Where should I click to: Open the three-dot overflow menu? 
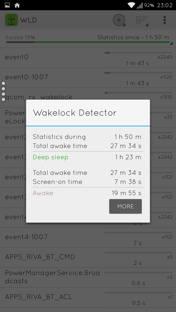[x=164, y=20]
